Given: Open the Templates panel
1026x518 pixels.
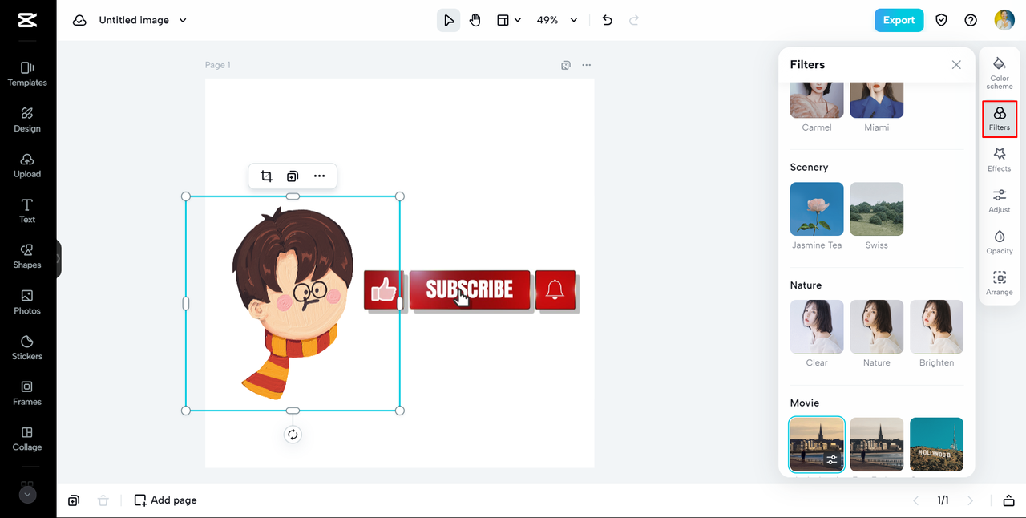Looking at the screenshot, I should coord(27,74).
